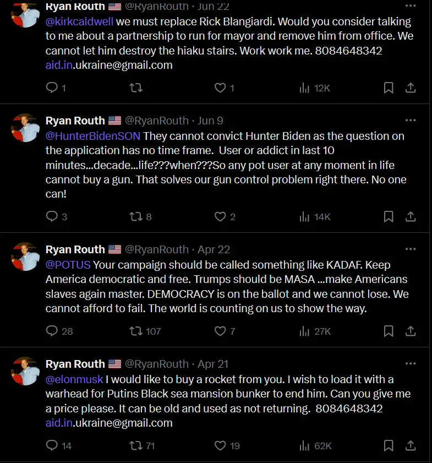Open the Jun 22 tweet timestamp
The width and height of the screenshot is (432, 463).
[x=214, y=7]
